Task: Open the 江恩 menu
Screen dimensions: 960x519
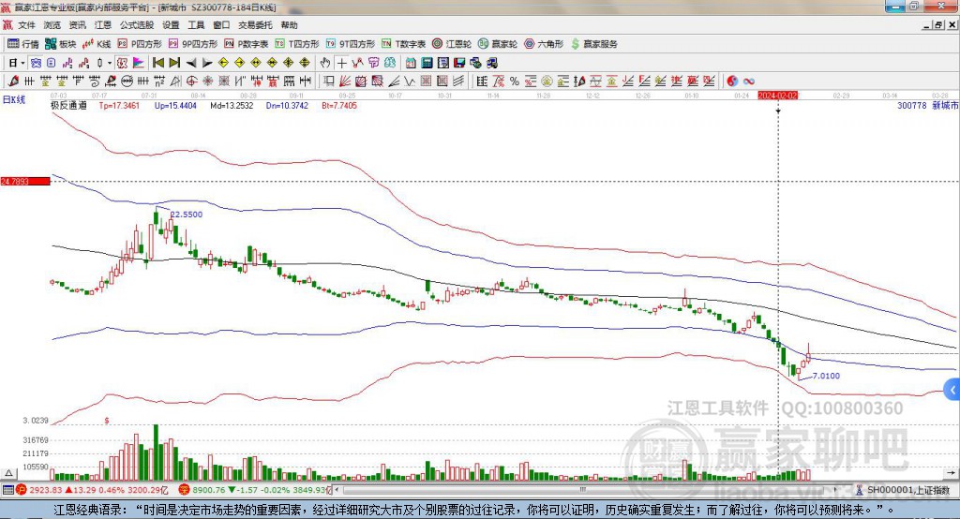Action: (103, 25)
